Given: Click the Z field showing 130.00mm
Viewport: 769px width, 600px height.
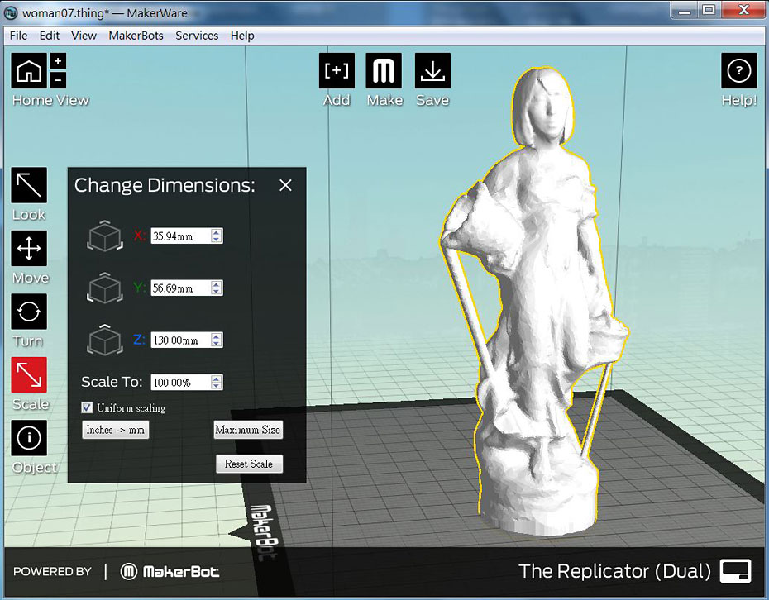Looking at the screenshot, I should 187,340.
